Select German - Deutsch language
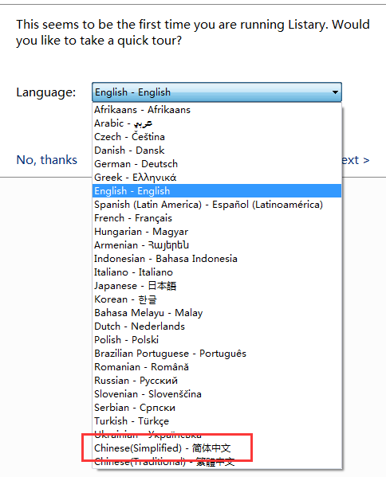 pos(217,164)
